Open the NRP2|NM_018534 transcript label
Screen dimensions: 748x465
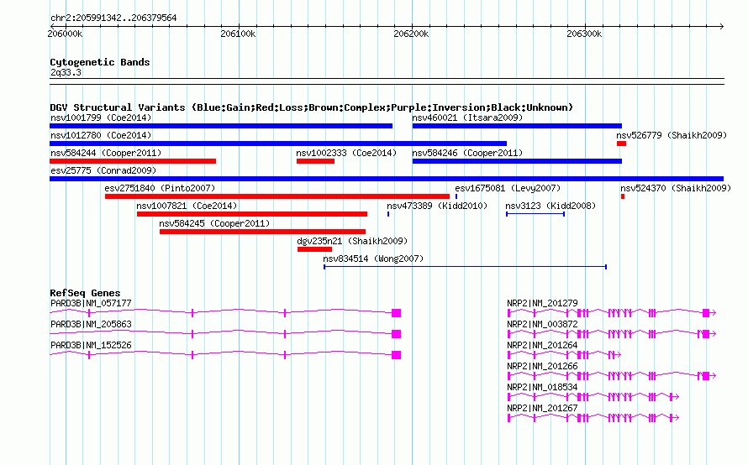tap(542, 387)
